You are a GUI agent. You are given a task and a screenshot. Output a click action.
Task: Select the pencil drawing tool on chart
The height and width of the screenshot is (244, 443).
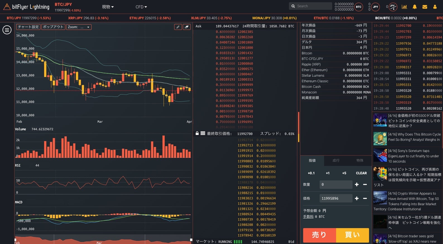(x=178, y=27)
